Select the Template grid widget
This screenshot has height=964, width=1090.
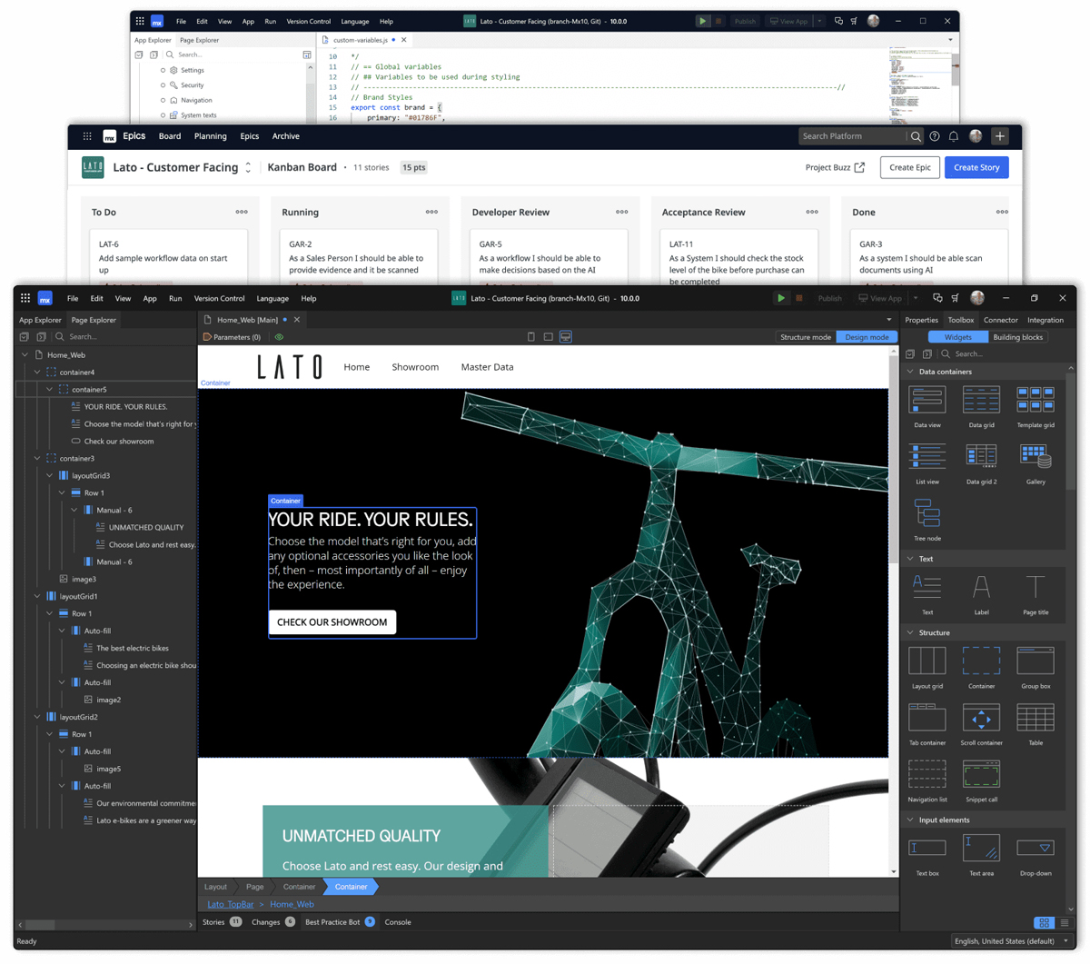tap(1035, 407)
